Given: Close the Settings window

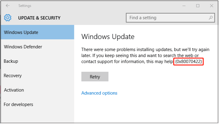Looking at the screenshot, I should 211,6.
